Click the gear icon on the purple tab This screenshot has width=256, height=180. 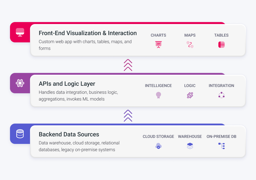(20, 83)
